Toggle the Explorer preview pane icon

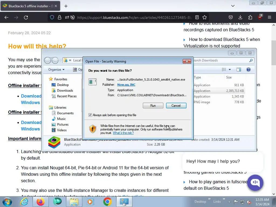point(239,70)
